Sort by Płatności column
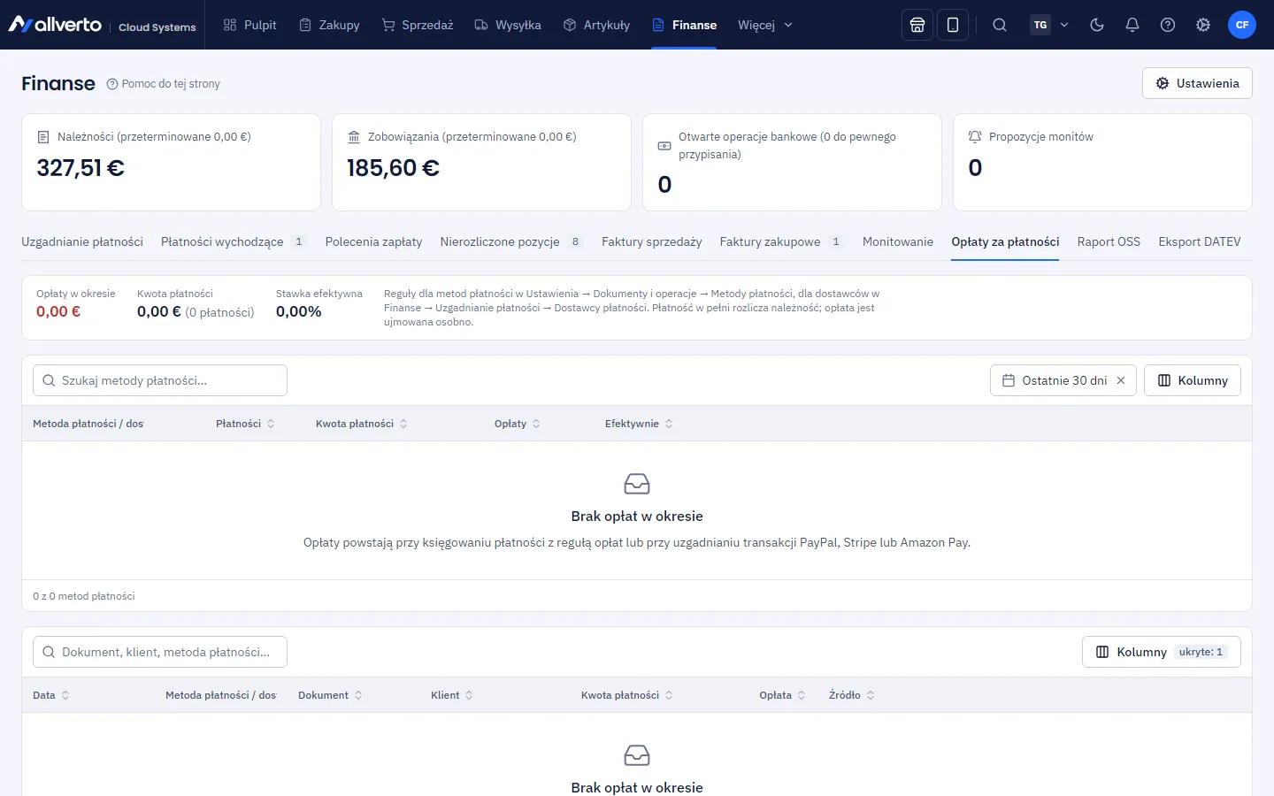This screenshot has height=796, width=1274. (245, 424)
